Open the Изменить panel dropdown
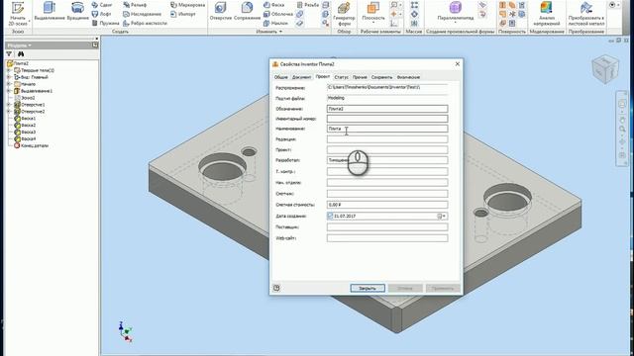 click(269, 32)
